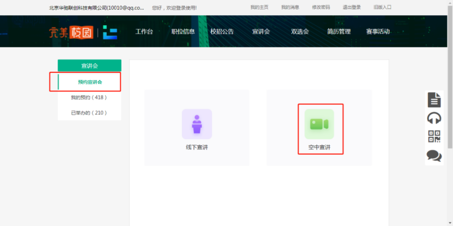The width and height of the screenshot is (453, 226).
Task: Click 退出登录 to log out
Action: [352, 7]
